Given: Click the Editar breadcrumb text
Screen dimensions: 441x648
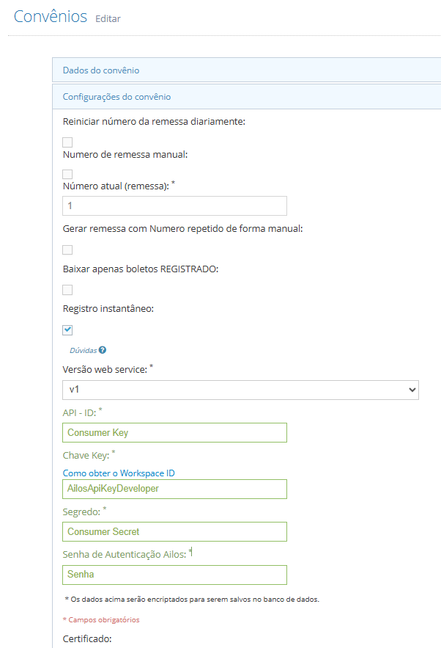Looking at the screenshot, I should tap(108, 19).
